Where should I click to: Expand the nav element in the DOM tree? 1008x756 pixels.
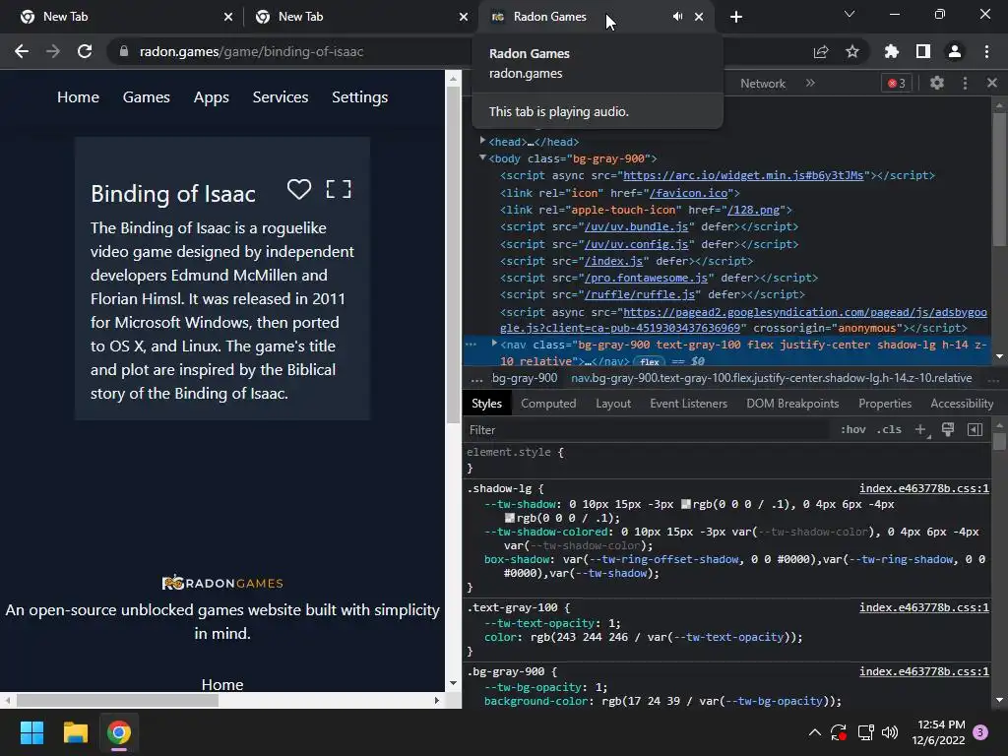[x=494, y=344]
